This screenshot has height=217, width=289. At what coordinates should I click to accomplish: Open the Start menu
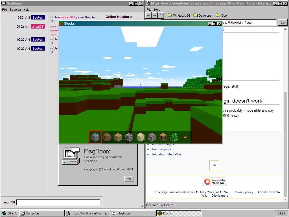tap(9, 213)
